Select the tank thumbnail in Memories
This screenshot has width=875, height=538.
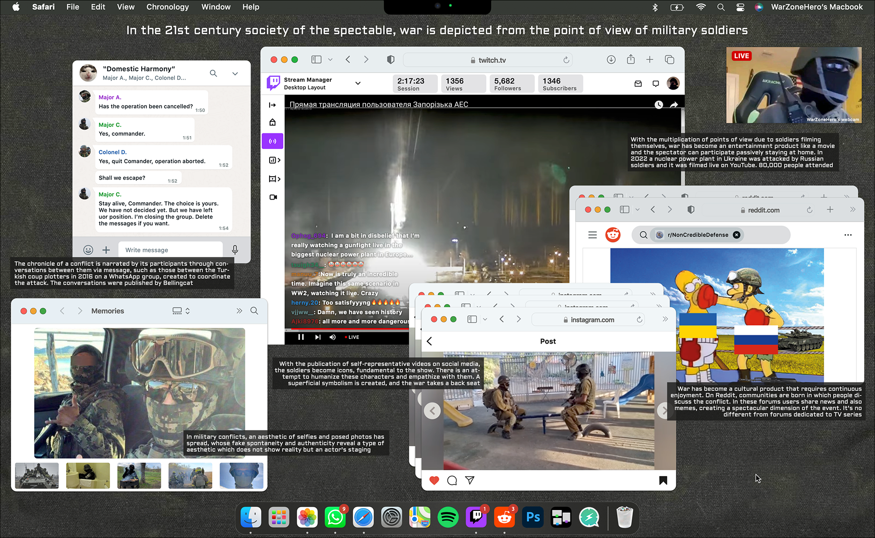37,476
